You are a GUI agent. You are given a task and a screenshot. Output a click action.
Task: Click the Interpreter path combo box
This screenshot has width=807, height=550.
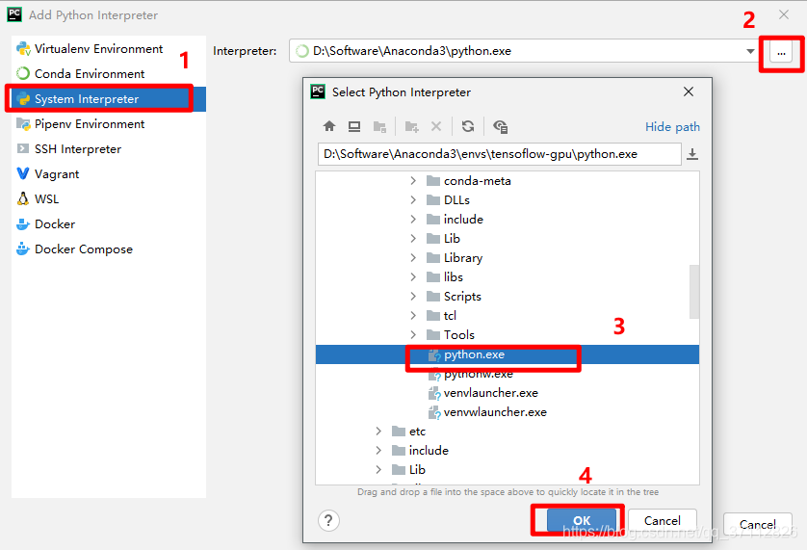(x=525, y=51)
